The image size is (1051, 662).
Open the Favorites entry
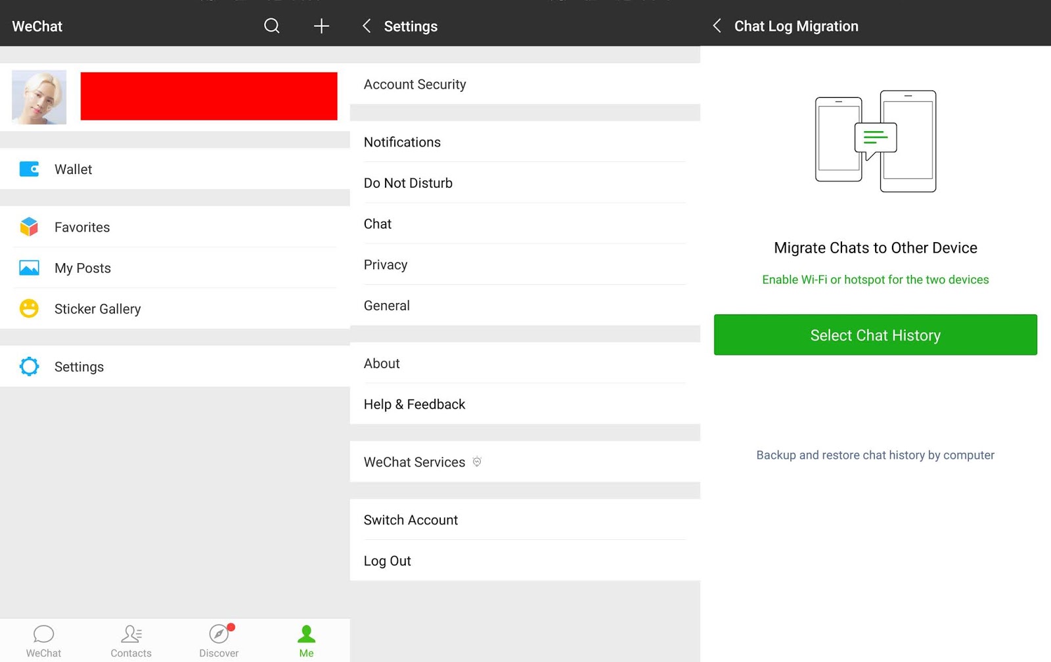(x=175, y=227)
